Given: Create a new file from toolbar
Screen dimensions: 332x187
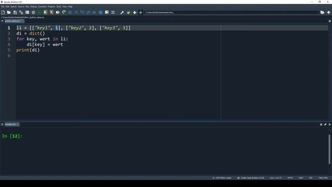Looking at the screenshot, I should click(x=3, y=12).
